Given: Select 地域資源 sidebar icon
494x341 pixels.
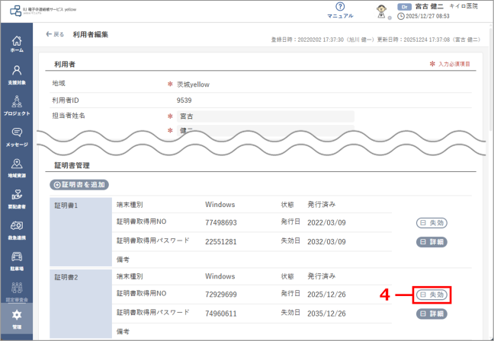Looking at the screenshot, I should (17, 167).
